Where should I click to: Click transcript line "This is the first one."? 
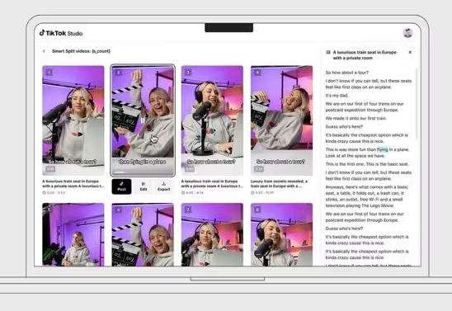346,164
